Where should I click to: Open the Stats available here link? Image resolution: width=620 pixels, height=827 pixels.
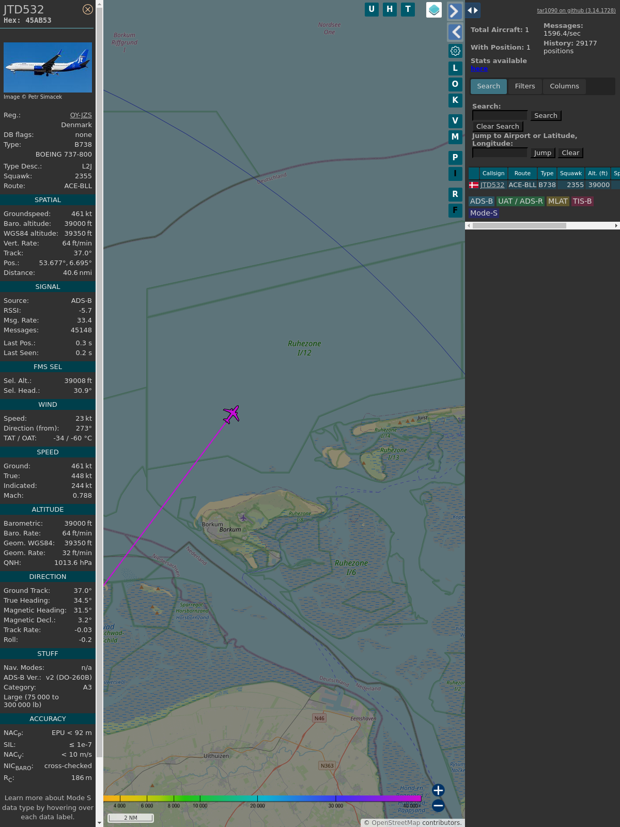tap(479, 69)
